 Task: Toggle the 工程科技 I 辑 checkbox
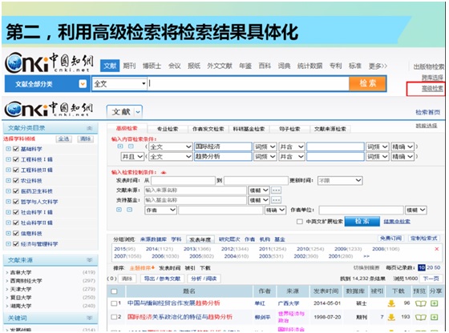click(x=16, y=159)
